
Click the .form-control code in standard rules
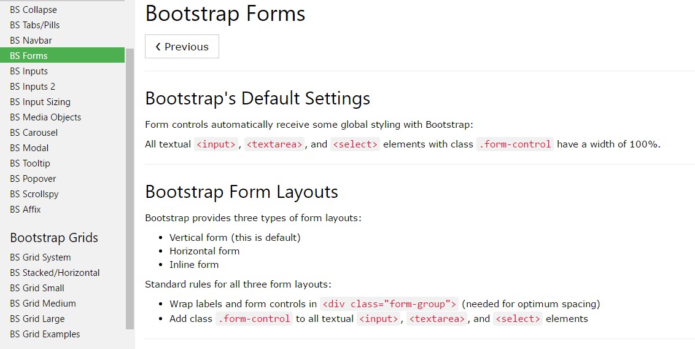pyautogui.click(x=254, y=318)
